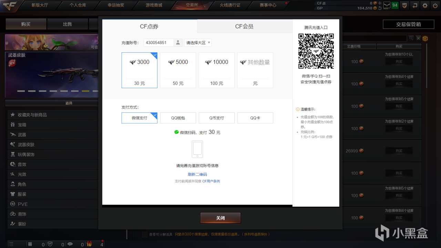This screenshot has height=248, width=441.
Task: Choose QQ卡 payment method
Action: pyautogui.click(x=255, y=118)
